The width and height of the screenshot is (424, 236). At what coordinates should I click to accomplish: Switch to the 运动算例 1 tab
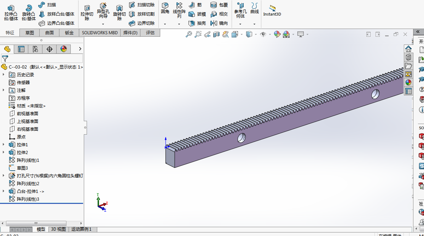[82, 229]
